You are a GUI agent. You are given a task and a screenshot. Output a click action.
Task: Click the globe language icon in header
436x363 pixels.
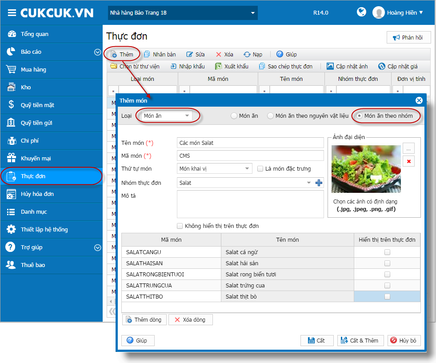(361, 12)
